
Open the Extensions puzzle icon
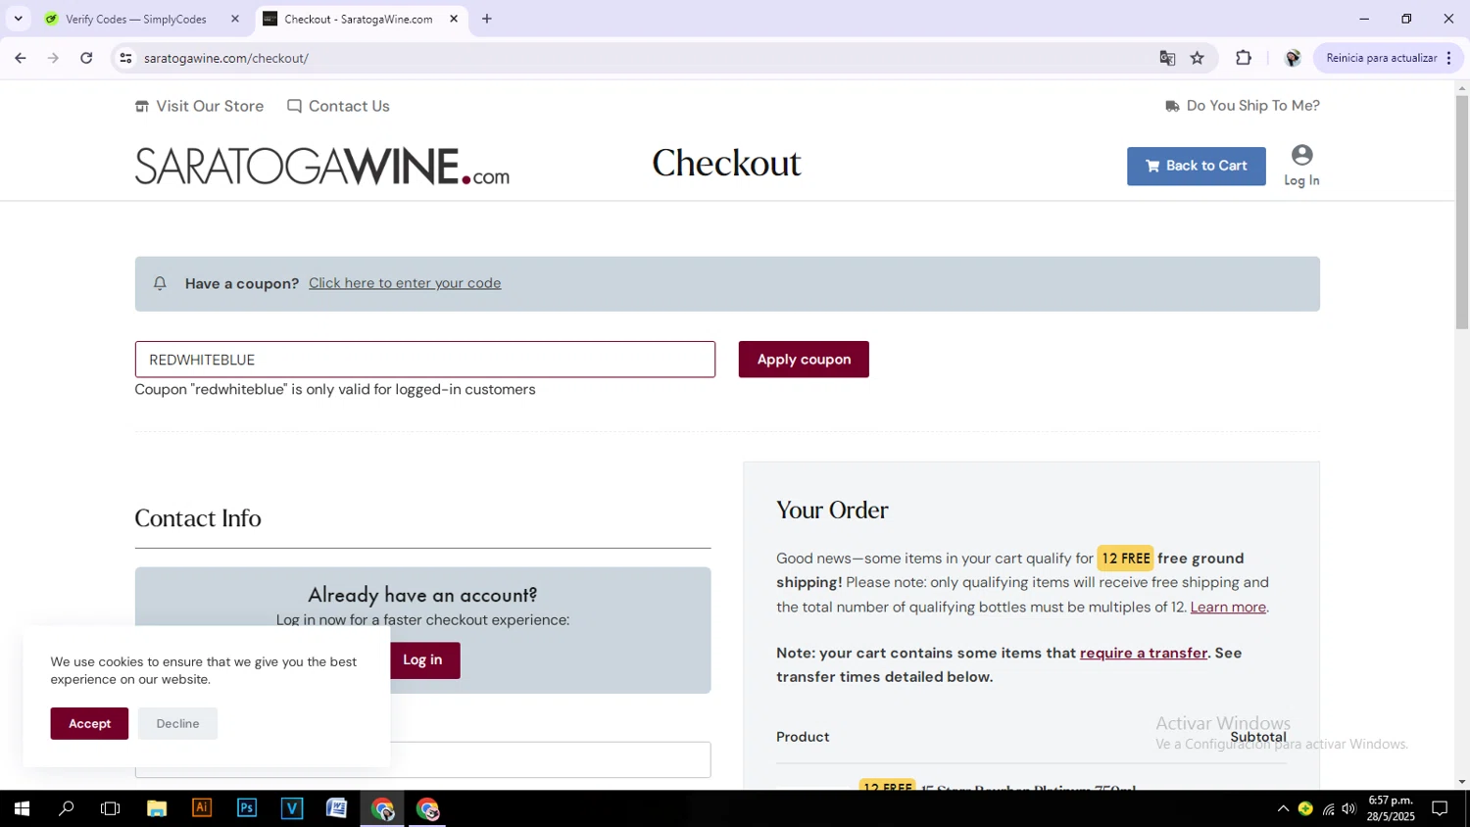tap(1244, 58)
